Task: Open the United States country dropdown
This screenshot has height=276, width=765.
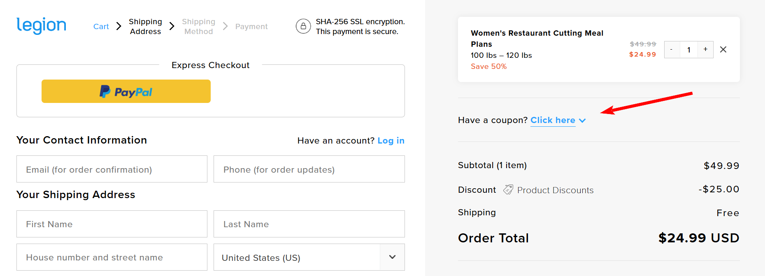Action: (x=309, y=258)
